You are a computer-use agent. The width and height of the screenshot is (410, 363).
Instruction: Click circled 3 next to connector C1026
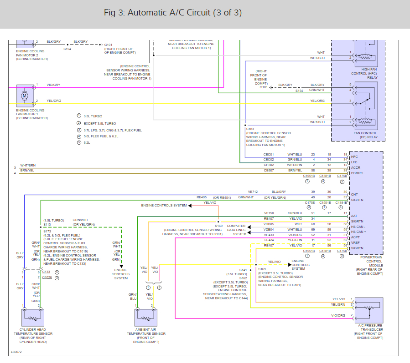tap(57, 278)
